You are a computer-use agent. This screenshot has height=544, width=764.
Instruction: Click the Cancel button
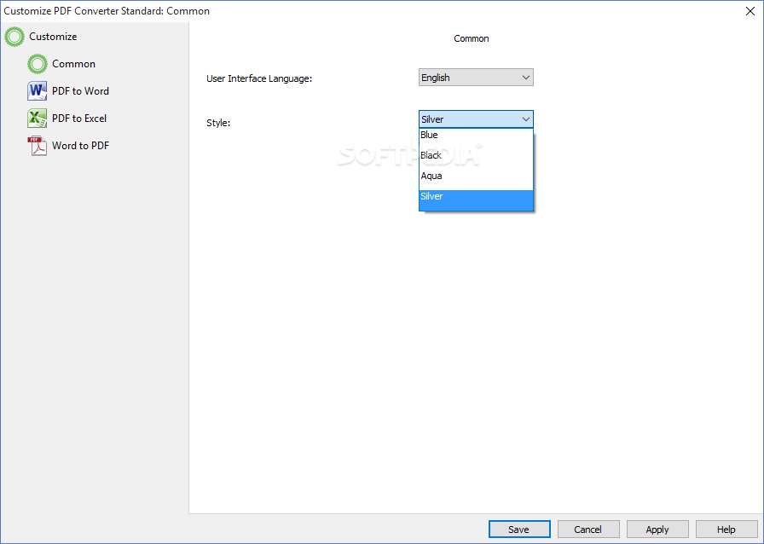(x=588, y=530)
